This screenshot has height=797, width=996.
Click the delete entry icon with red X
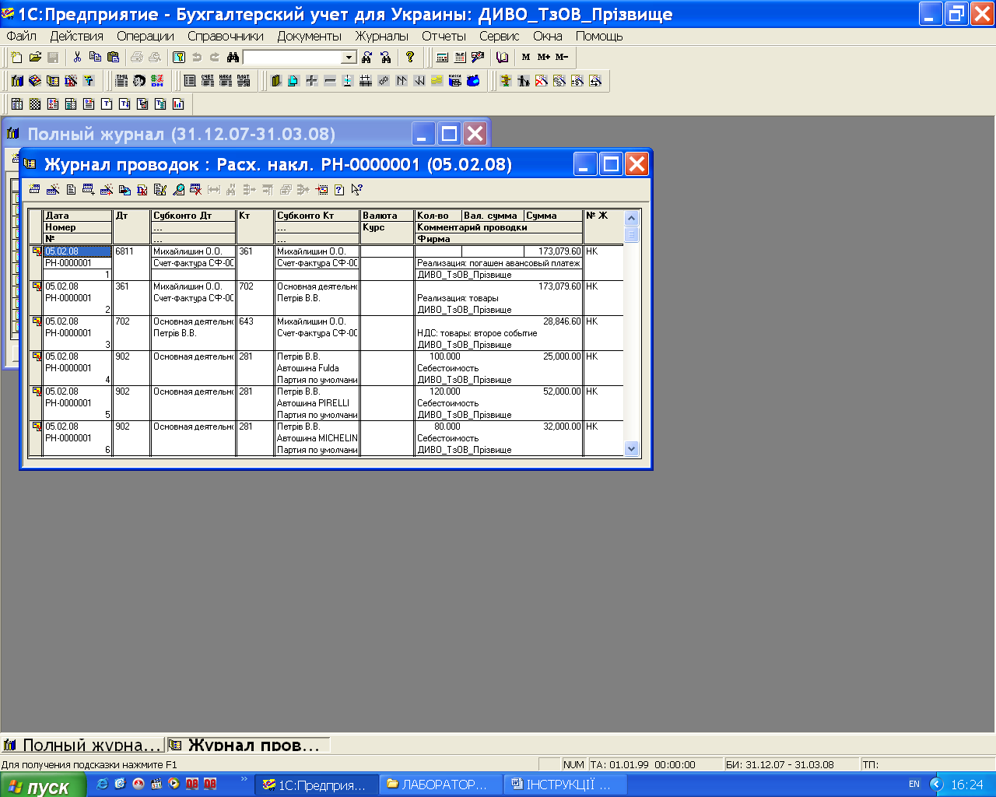pos(195,189)
